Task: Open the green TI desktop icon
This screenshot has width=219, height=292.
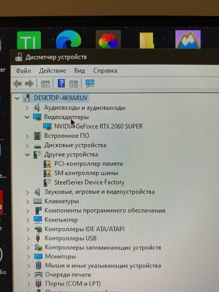Action: pos(29,40)
